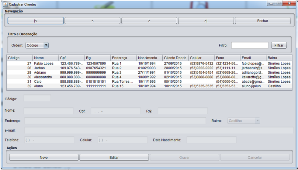Open the Ordem combo box showing Código
The width and height of the screenshot is (298, 170).
tap(37, 45)
